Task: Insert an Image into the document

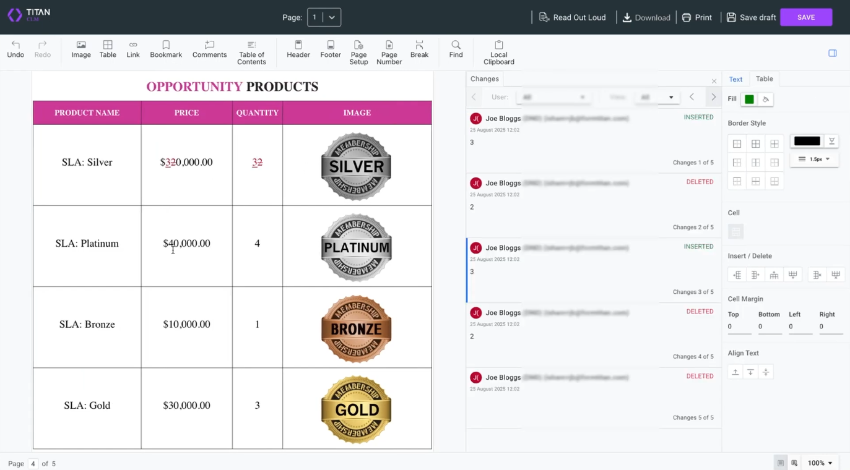Action: tap(80, 49)
